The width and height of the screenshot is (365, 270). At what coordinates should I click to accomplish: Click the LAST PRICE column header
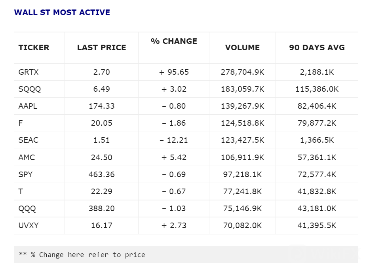point(101,47)
